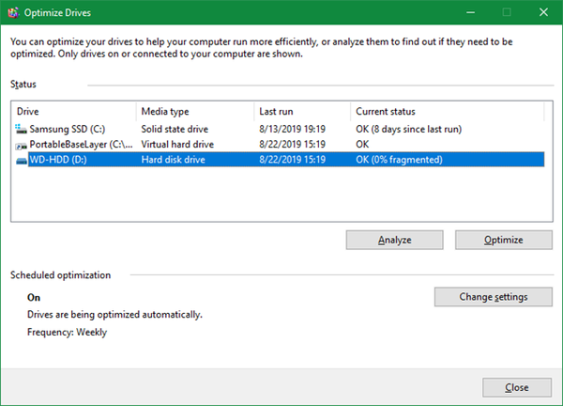
Task: Sort the list by Drive column header
Action: pos(73,111)
